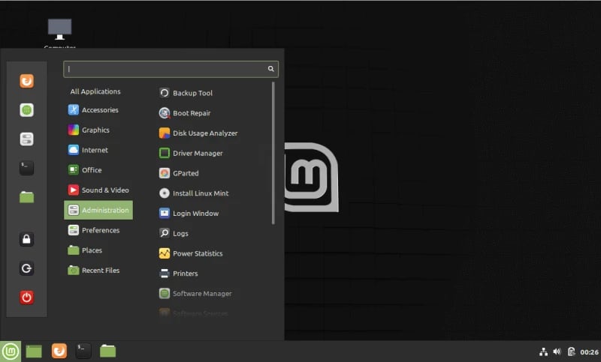Select the All Applications category
The width and height of the screenshot is (601, 362).
pyautogui.click(x=95, y=91)
